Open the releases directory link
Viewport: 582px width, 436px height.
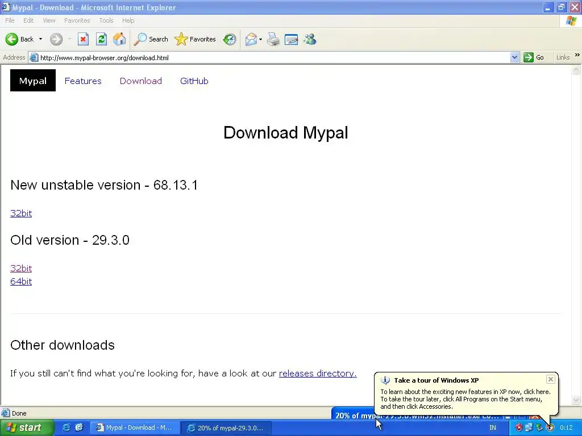coord(318,374)
